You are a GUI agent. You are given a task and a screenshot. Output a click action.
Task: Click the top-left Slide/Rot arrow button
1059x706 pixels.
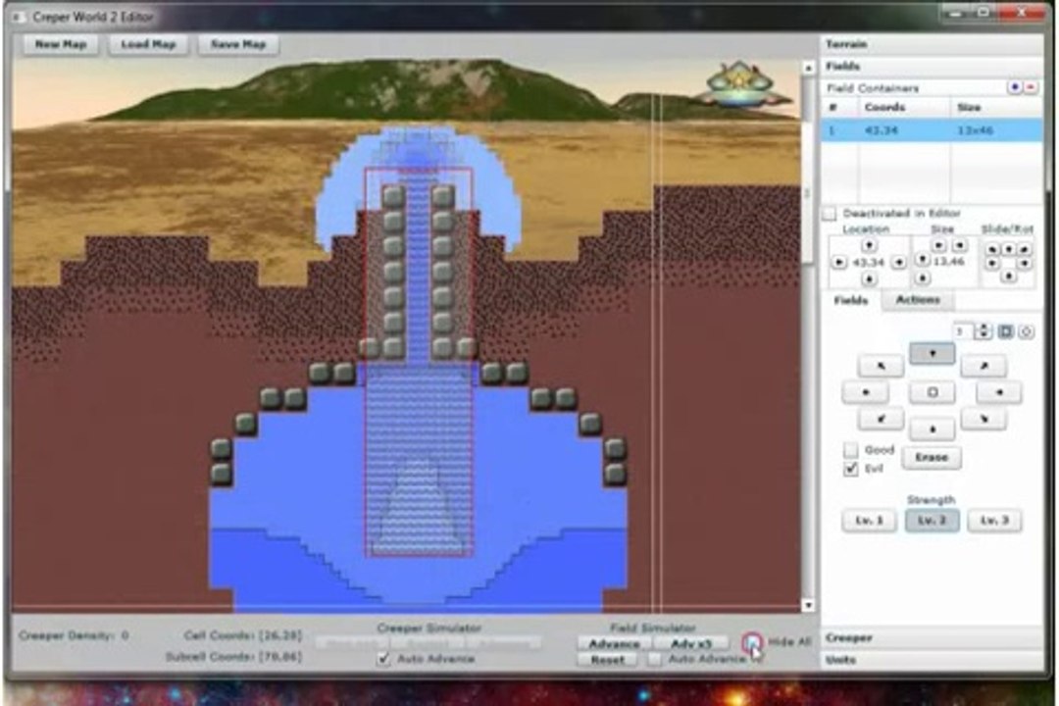[991, 249]
